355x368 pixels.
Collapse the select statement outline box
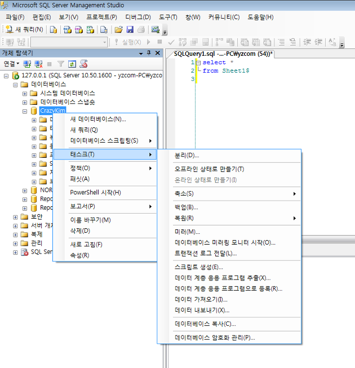coord(198,63)
